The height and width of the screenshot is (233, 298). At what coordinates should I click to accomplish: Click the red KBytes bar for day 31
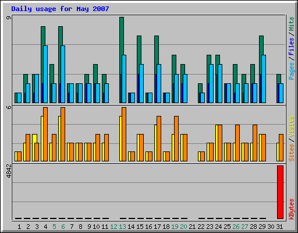click(x=280, y=192)
